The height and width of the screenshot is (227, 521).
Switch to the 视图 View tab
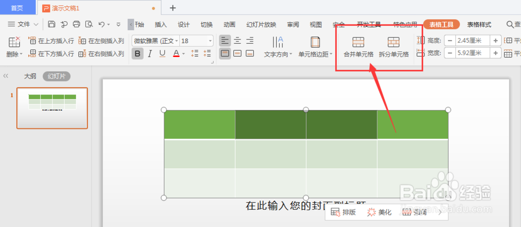click(316, 24)
